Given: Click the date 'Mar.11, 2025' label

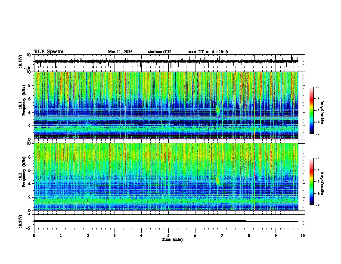Looking at the screenshot, I should [120, 52].
